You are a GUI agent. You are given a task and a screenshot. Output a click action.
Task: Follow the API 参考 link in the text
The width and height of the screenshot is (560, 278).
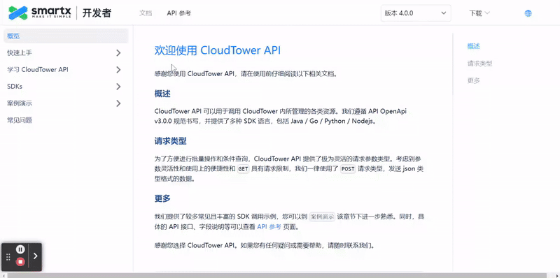click(269, 226)
